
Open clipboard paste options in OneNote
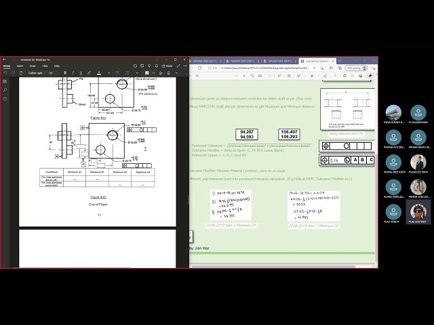click(x=21, y=73)
